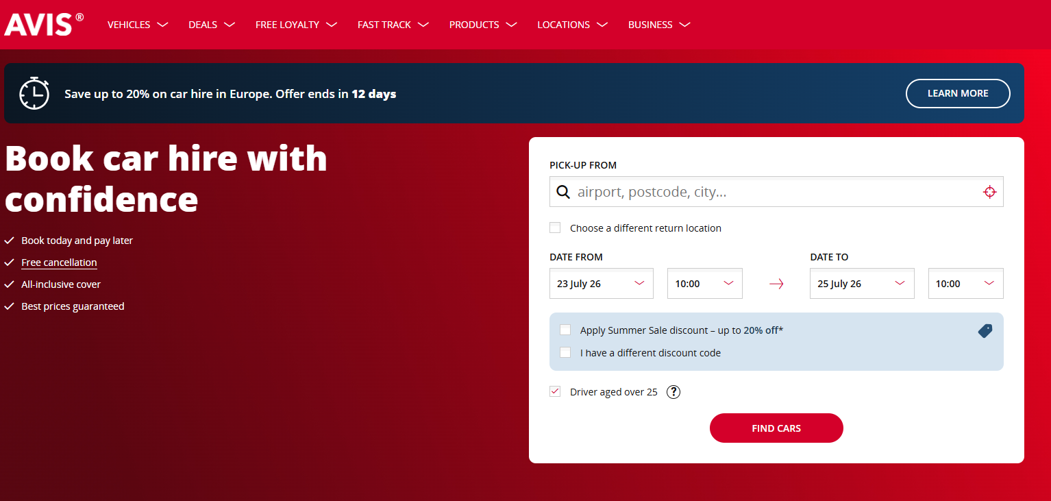
Task: Open the return time 10:00 dropdown
Action: [x=966, y=284]
